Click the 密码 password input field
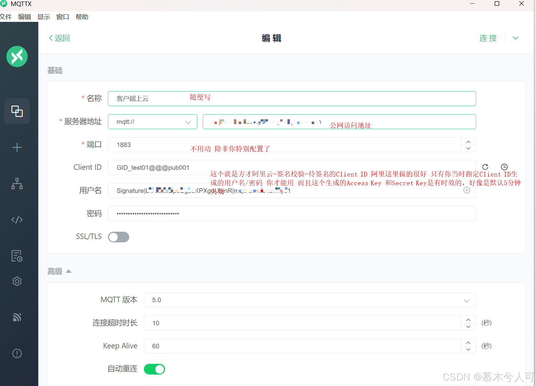 292,214
